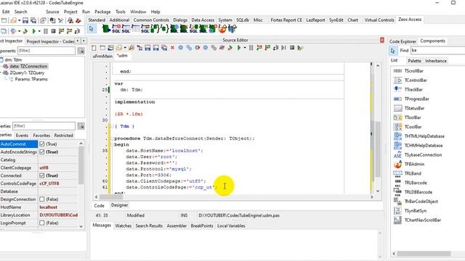
Task: Toggle DesignConnection checkbox
Action: click(42, 199)
